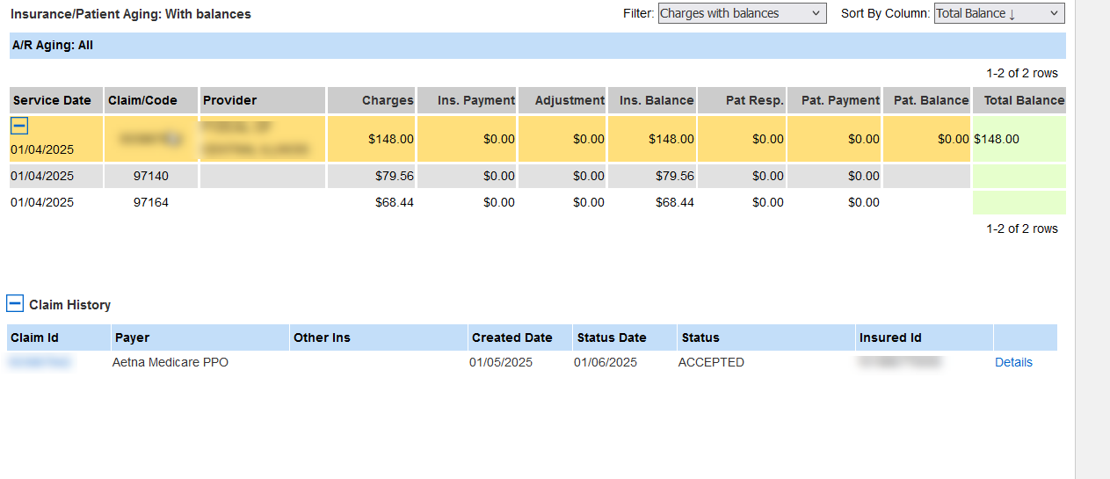The image size is (1110, 479).
Task: Open the Sort By Column dropdown
Action: (x=998, y=13)
